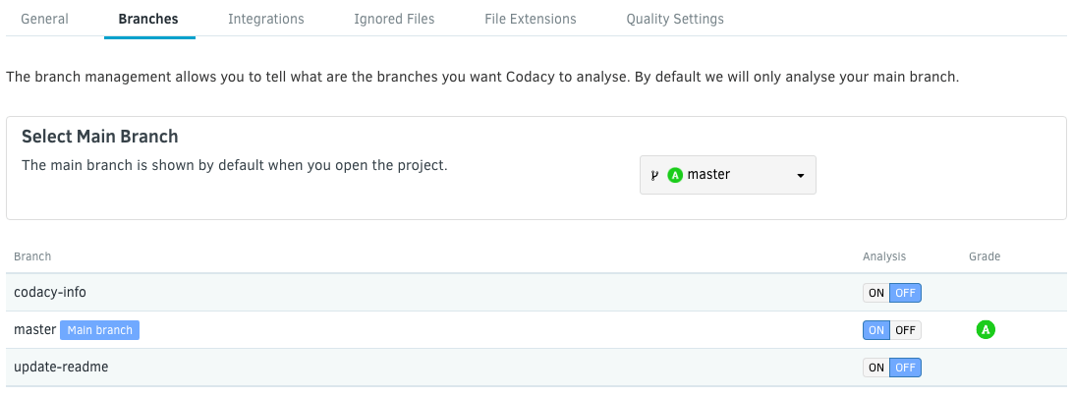
Task: Click the green A grade badge for master
Action: [x=985, y=330]
